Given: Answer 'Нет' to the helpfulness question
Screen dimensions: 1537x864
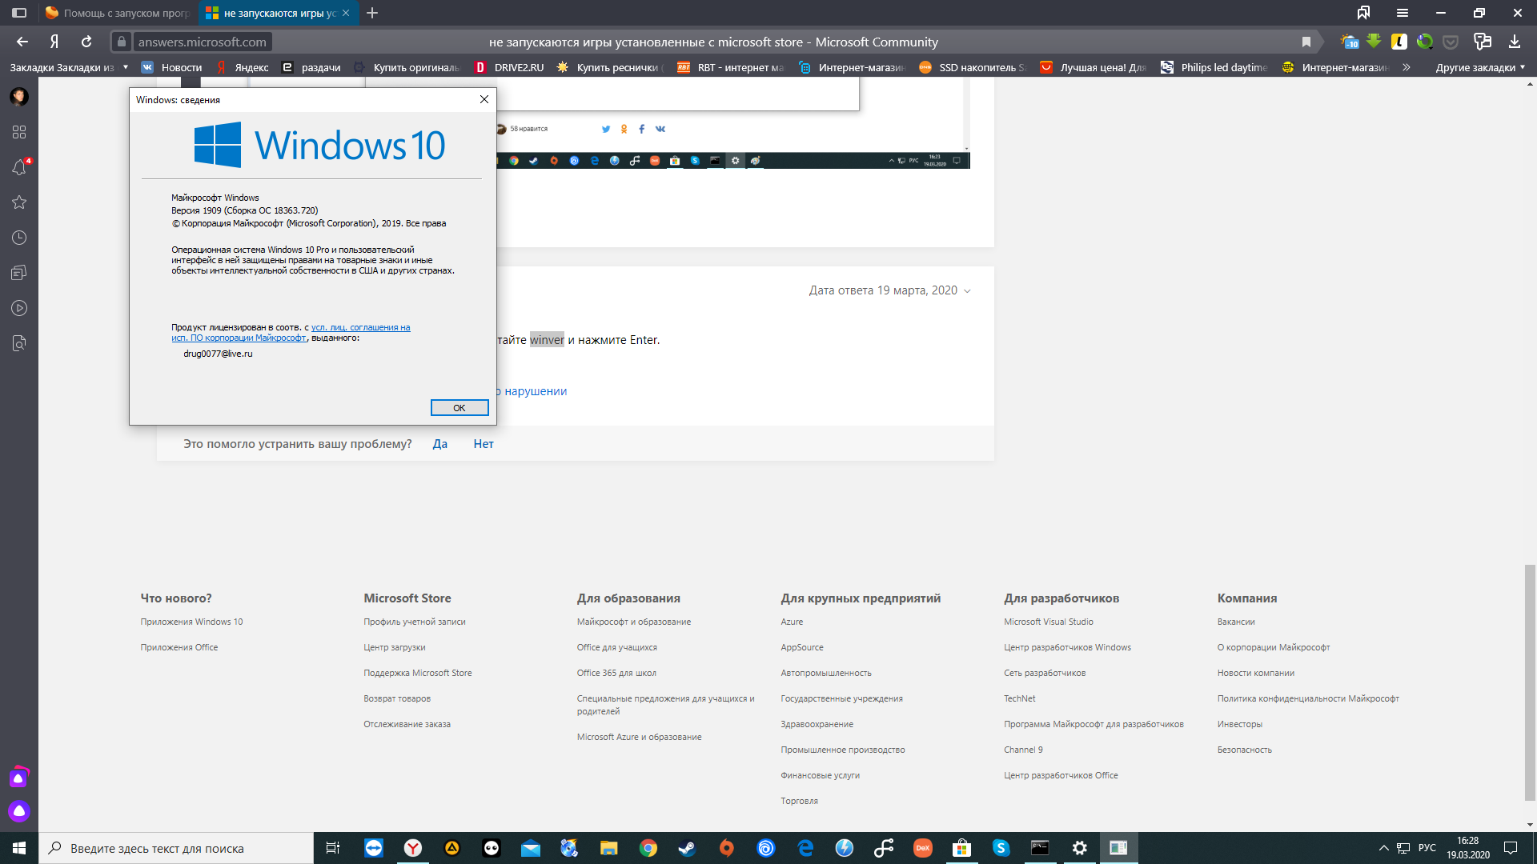Looking at the screenshot, I should 484,444.
